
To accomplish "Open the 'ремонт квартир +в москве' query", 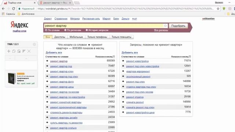I will [65, 92].
